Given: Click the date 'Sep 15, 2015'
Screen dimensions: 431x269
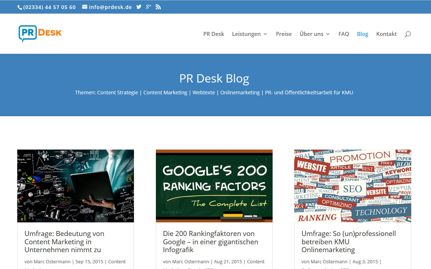Looking at the screenshot, I should [x=89, y=261].
